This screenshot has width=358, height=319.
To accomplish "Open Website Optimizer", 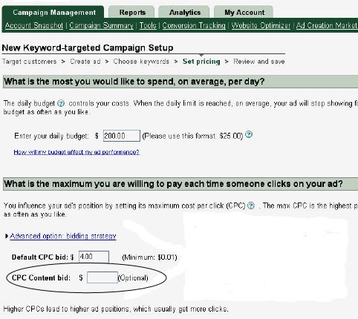I will tap(261, 25).
